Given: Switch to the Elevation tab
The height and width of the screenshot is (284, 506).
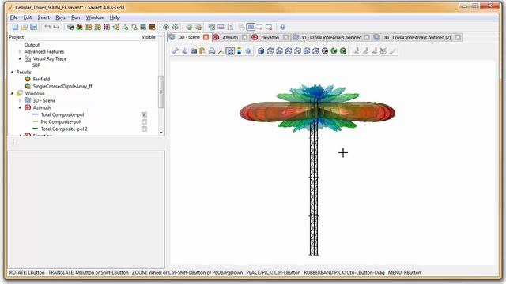Looking at the screenshot, I should click(x=270, y=37).
